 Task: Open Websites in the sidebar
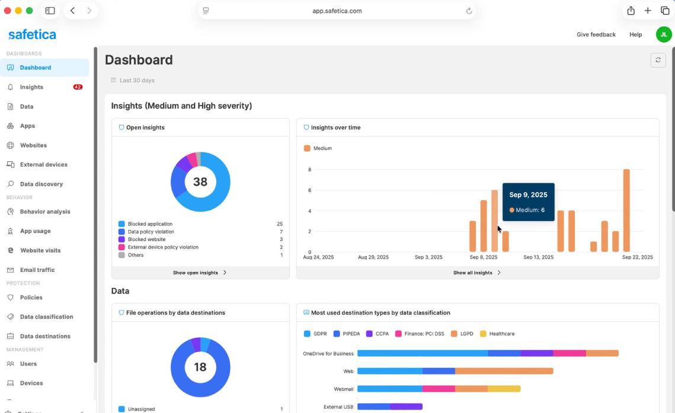pyautogui.click(x=45, y=145)
